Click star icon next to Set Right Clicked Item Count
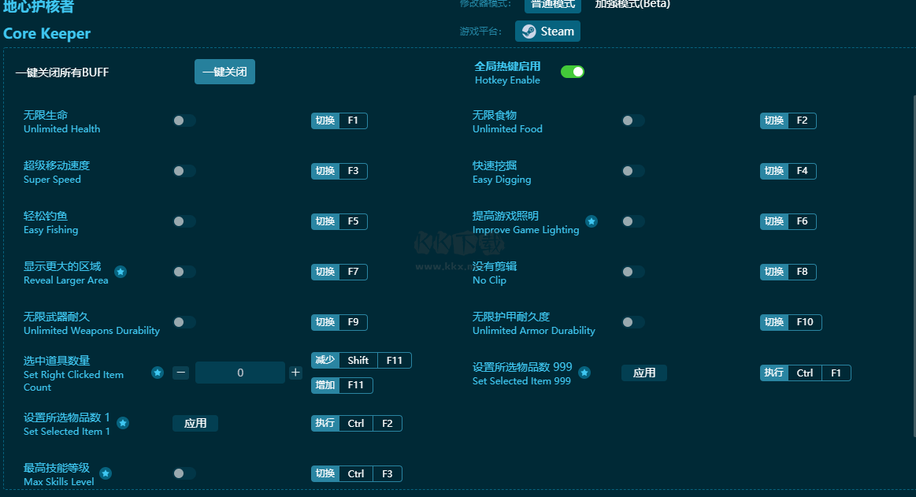Image resolution: width=916 pixels, height=497 pixels. coord(158,373)
